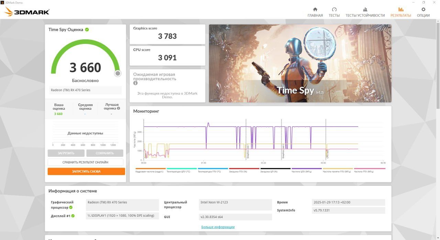Image resolution: width=440 pixels, height=240 pixels.
Task: Click the Time Spy artwork thumbnail
Action: [300, 63]
